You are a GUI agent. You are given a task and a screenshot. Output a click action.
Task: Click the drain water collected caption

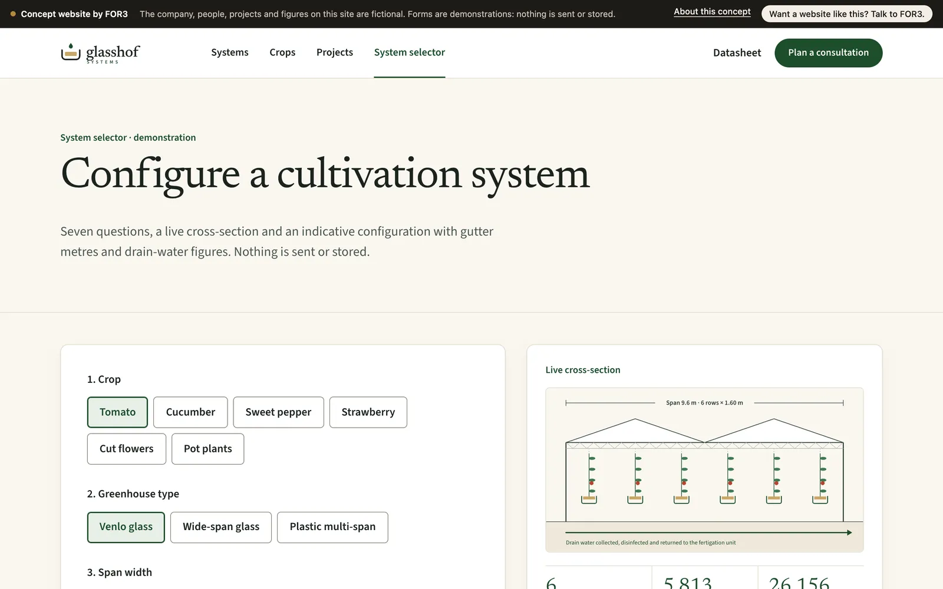pyautogui.click(x=651, y=542)
